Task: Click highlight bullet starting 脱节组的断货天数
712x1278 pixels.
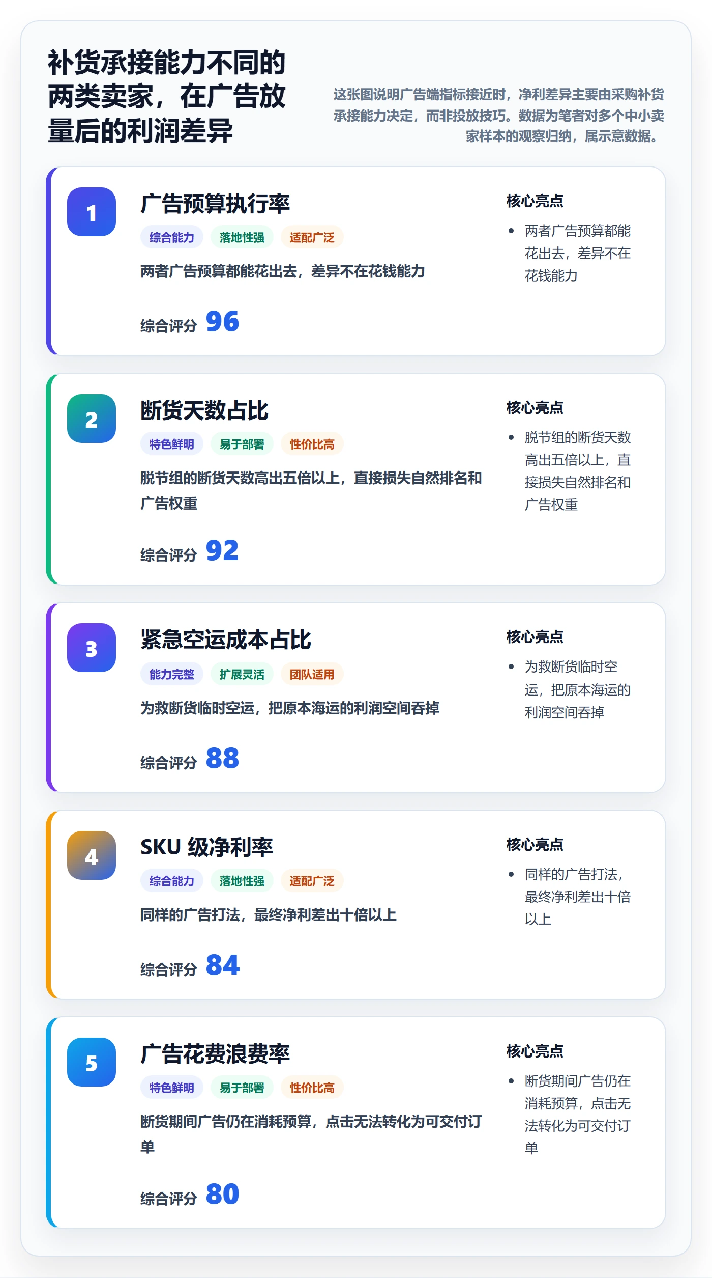Action: coord(578,471)
